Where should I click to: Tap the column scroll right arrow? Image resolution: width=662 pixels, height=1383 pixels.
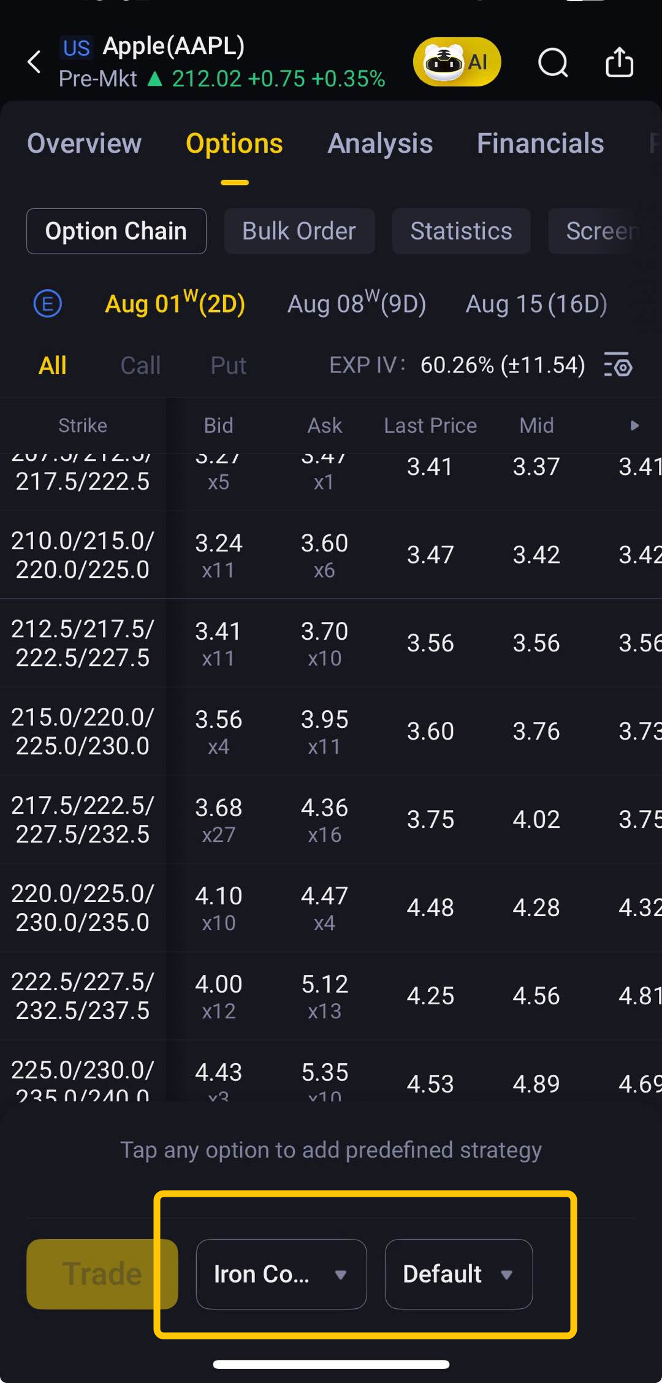(634, 425)
